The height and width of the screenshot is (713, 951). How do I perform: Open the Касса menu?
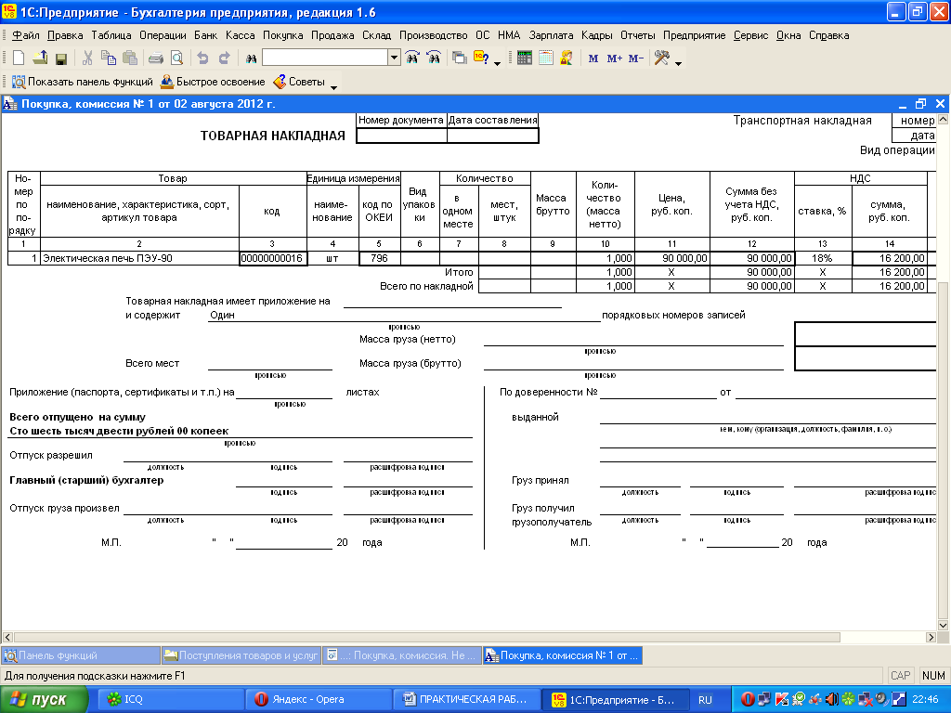[x=241, y=35]
